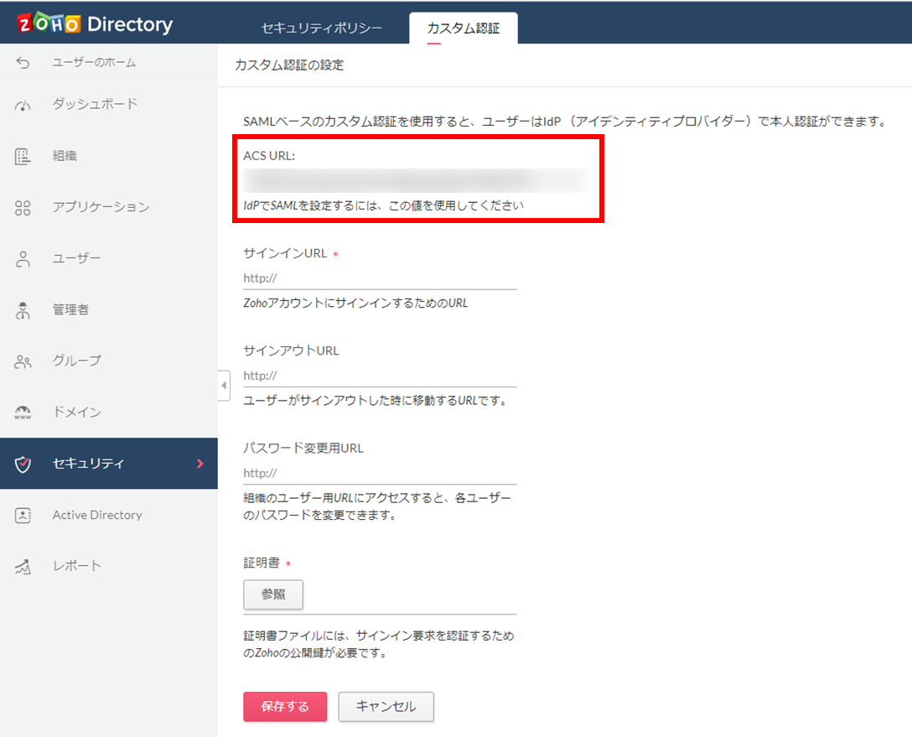912x737 pixels.
Task: Select the 組織 building icon
Action: (23, 156)
